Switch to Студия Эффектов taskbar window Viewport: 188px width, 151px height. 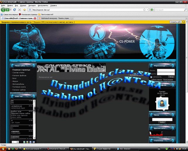pos(104,149)
